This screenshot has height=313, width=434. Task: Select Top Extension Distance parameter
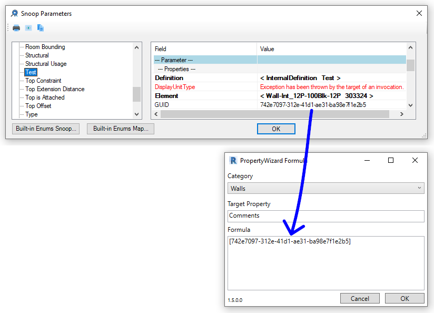coord(55,89)
